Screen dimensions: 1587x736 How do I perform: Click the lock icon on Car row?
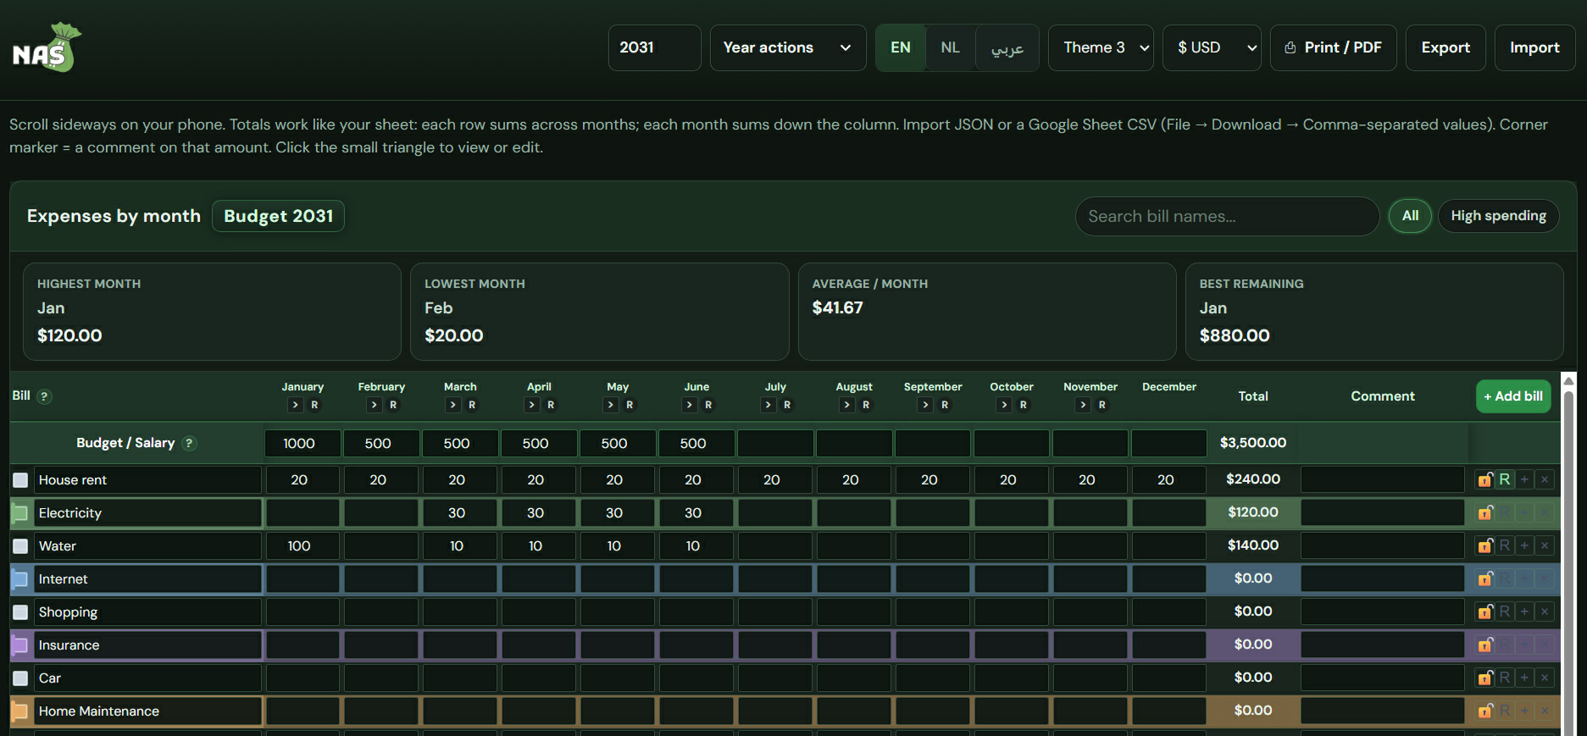(x=1485, y=678)
